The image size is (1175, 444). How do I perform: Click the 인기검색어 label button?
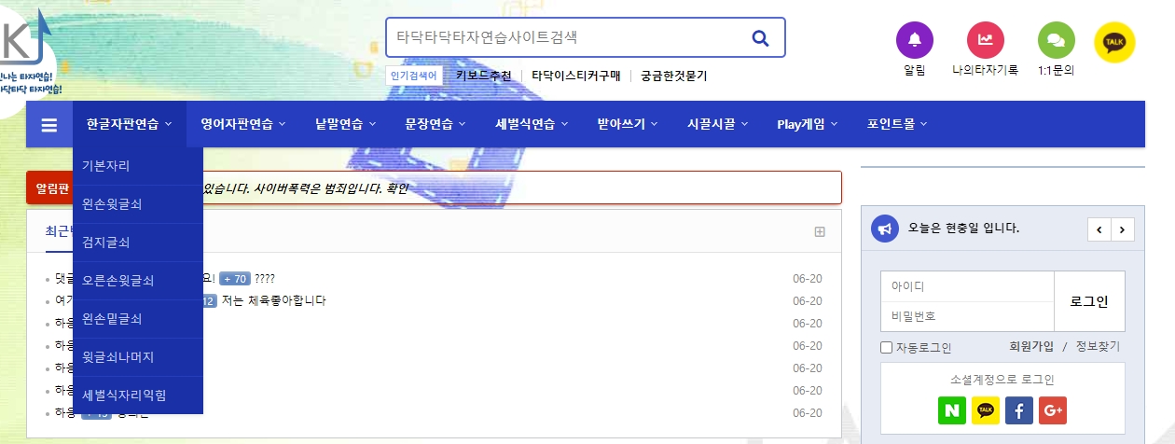tap(414, 76)
